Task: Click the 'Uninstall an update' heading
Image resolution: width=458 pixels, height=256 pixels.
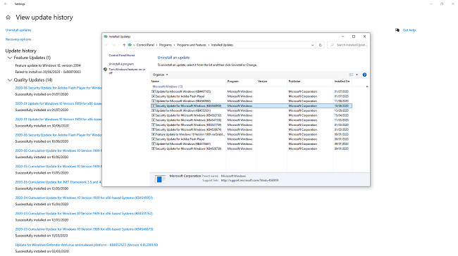Action: [x=173, y=58]
